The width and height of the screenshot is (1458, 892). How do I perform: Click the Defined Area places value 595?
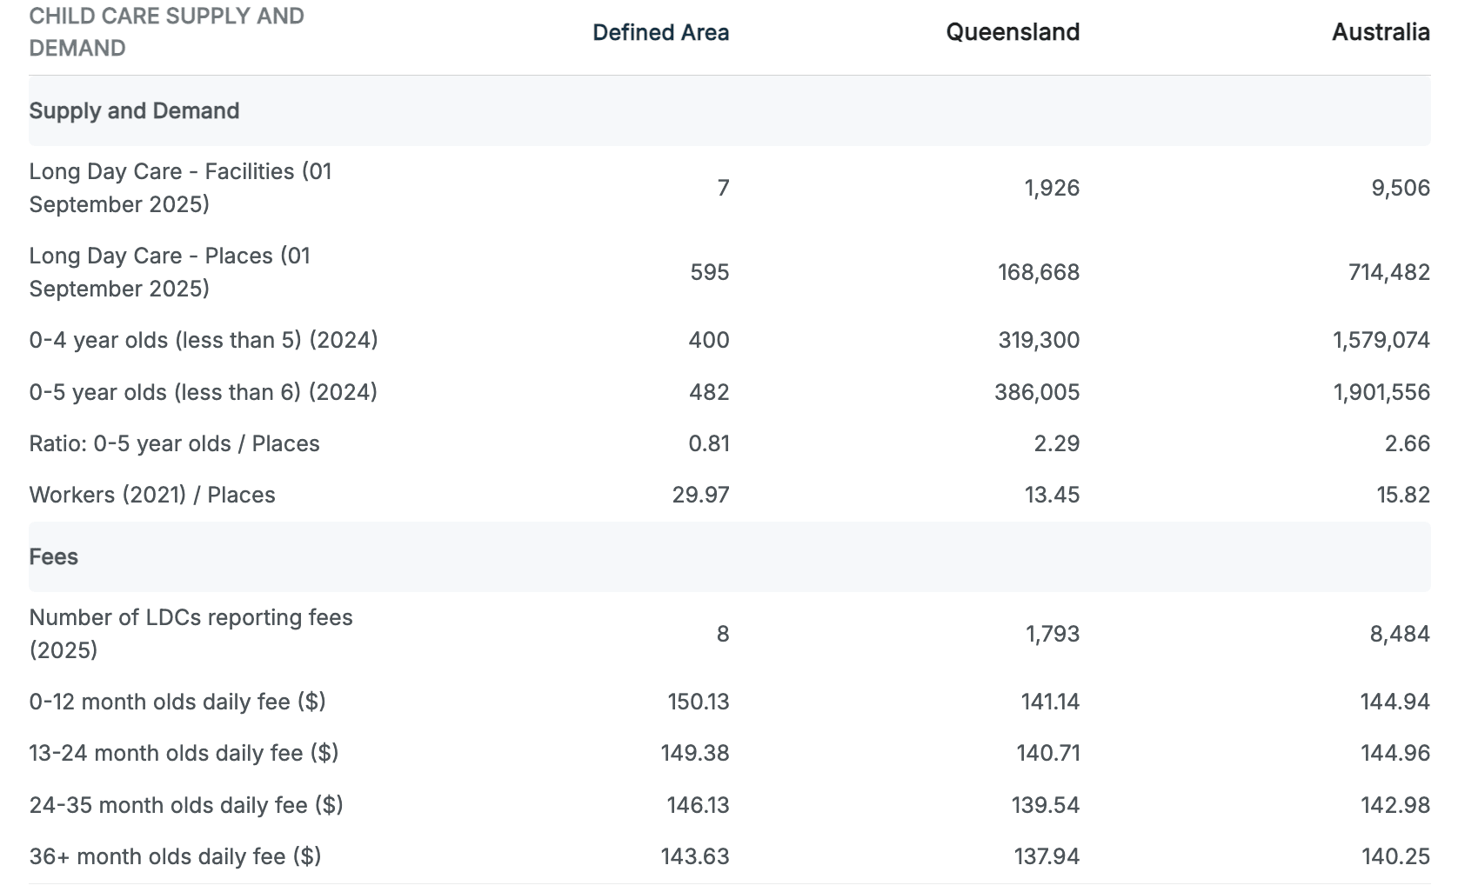click(709, 272)
